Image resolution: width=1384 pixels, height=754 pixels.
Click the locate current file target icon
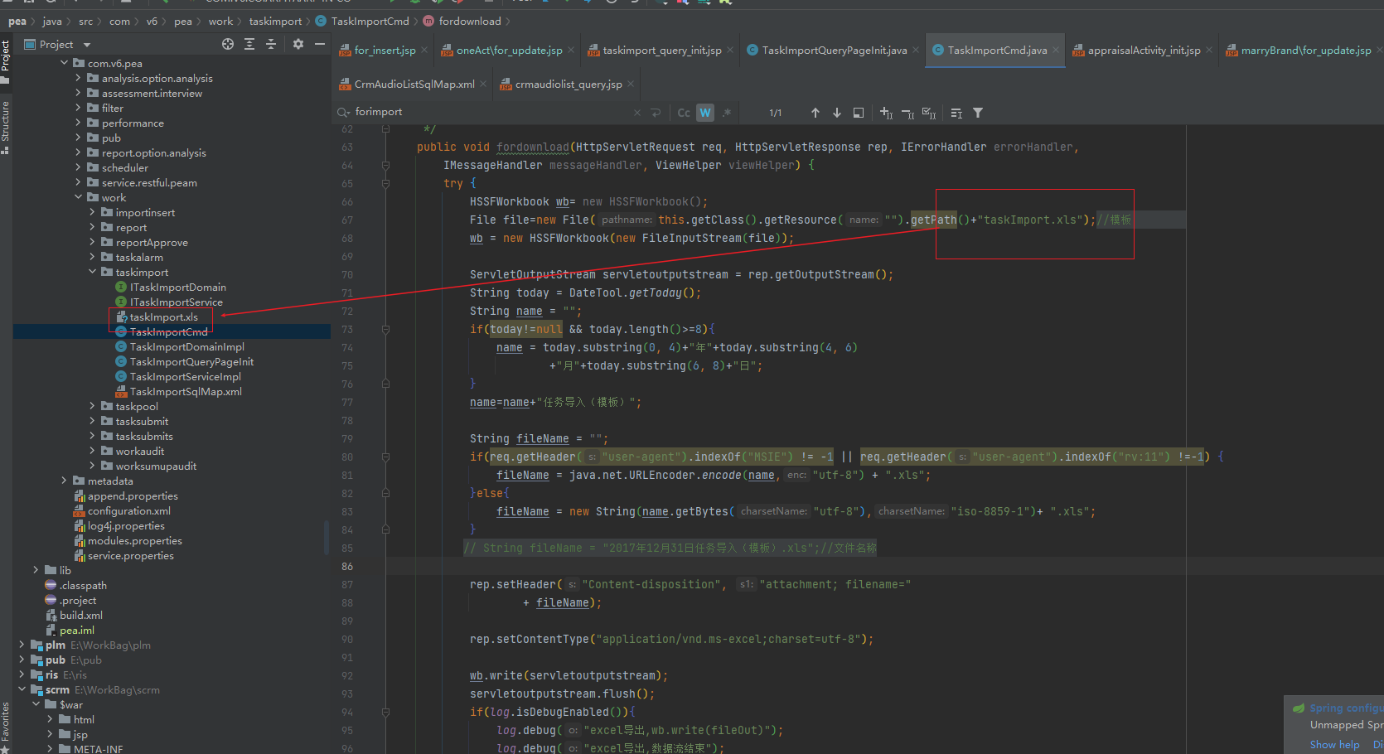tap(228, 44)
